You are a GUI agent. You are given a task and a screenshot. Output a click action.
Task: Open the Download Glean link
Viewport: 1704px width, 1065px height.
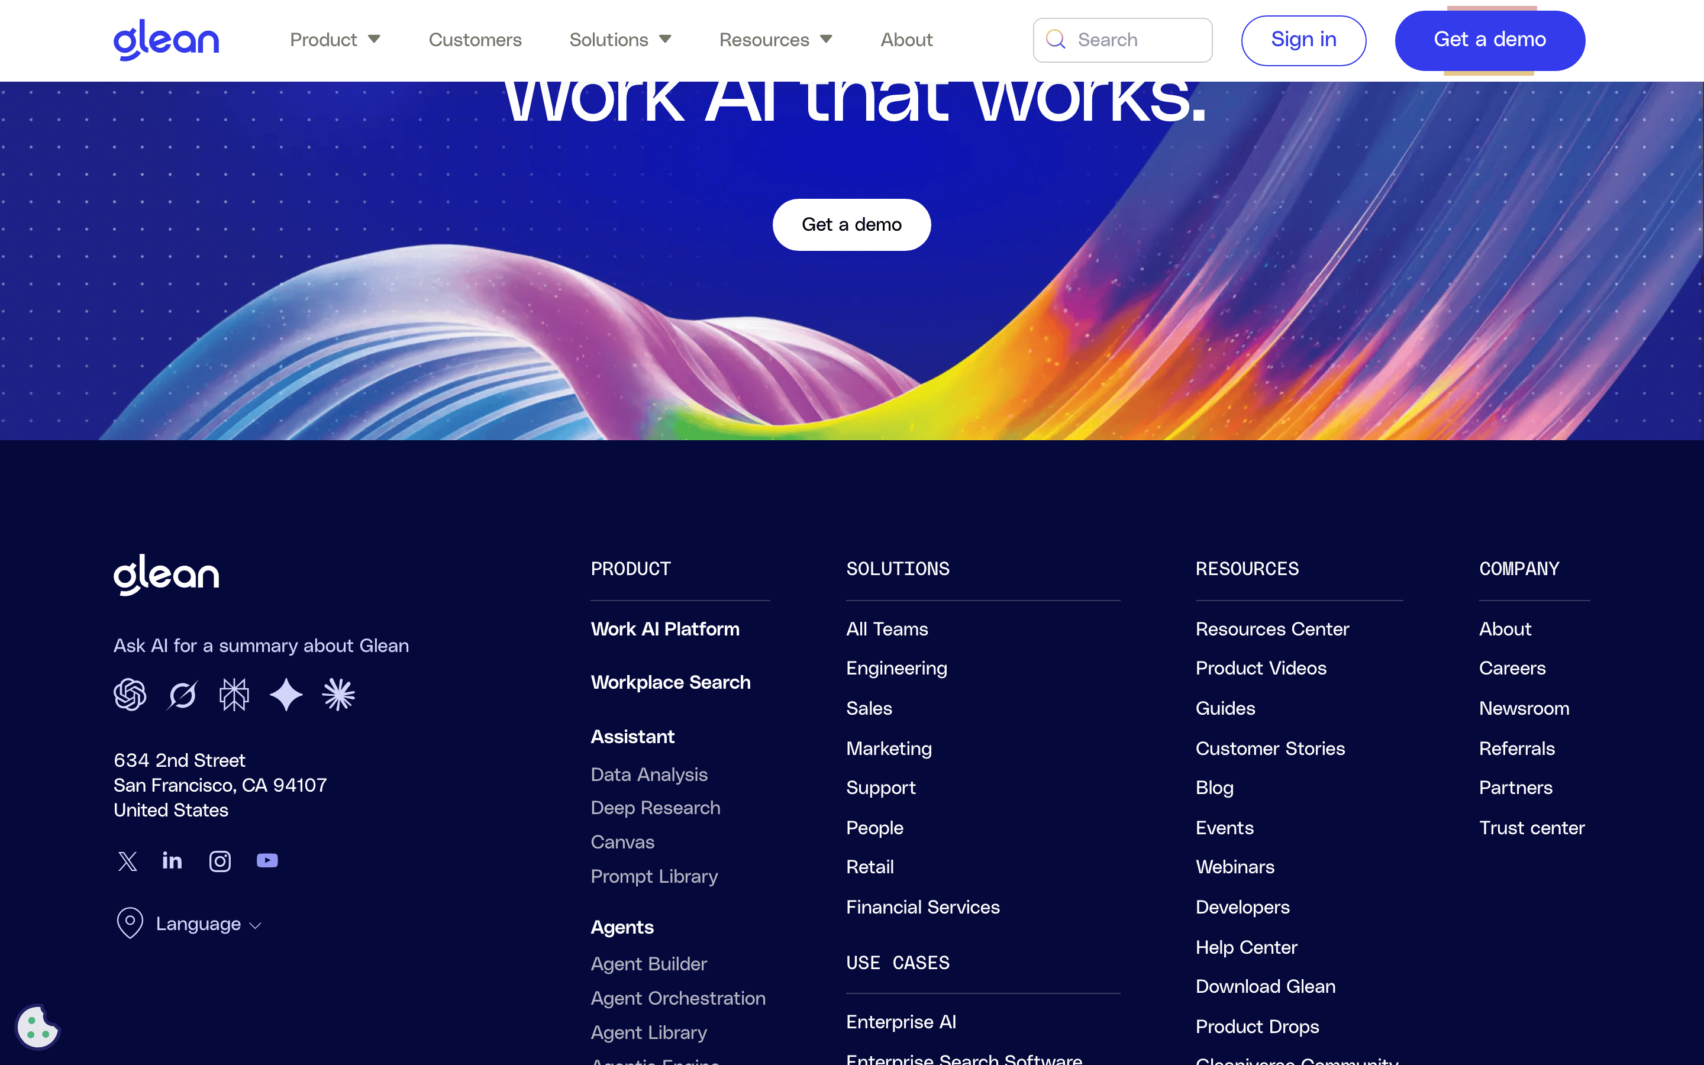coord(1264,986)
